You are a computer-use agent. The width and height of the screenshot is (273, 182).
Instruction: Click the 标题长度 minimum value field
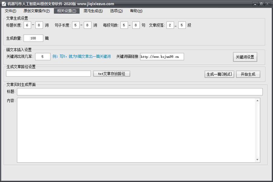pyautogui.click(x=27, y=25)
